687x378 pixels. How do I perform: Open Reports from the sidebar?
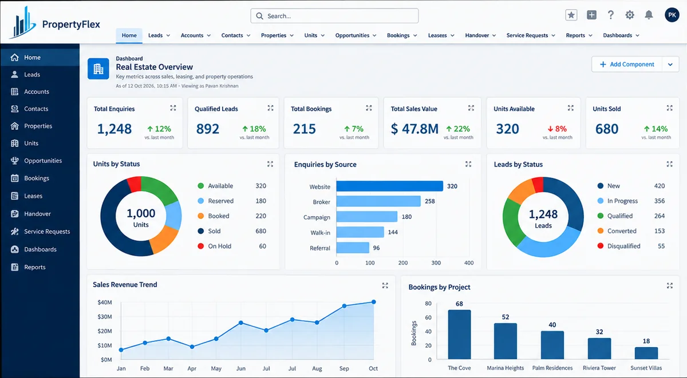pos(40,267)
